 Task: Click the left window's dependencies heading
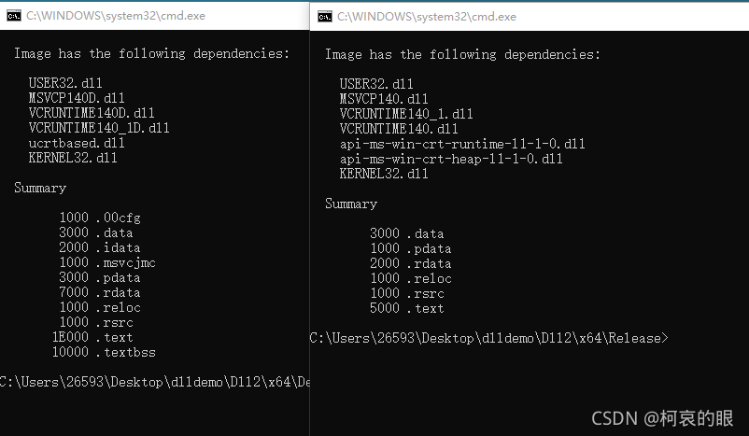(152, 53)
